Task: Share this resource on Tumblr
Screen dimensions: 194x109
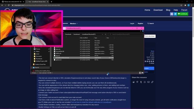Action: [141, 82]
